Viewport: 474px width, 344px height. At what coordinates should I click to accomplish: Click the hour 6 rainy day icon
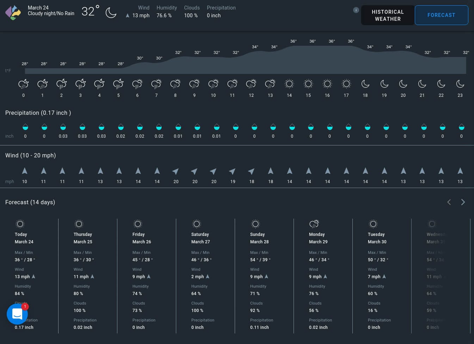[137, 84]
